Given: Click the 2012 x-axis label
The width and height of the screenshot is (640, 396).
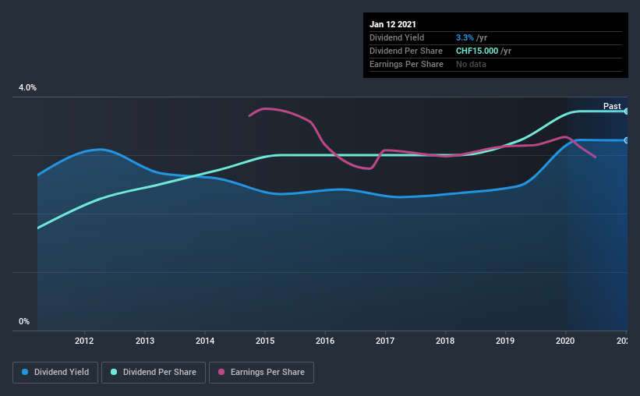Looking at the screenshot, I should (84, 341).
